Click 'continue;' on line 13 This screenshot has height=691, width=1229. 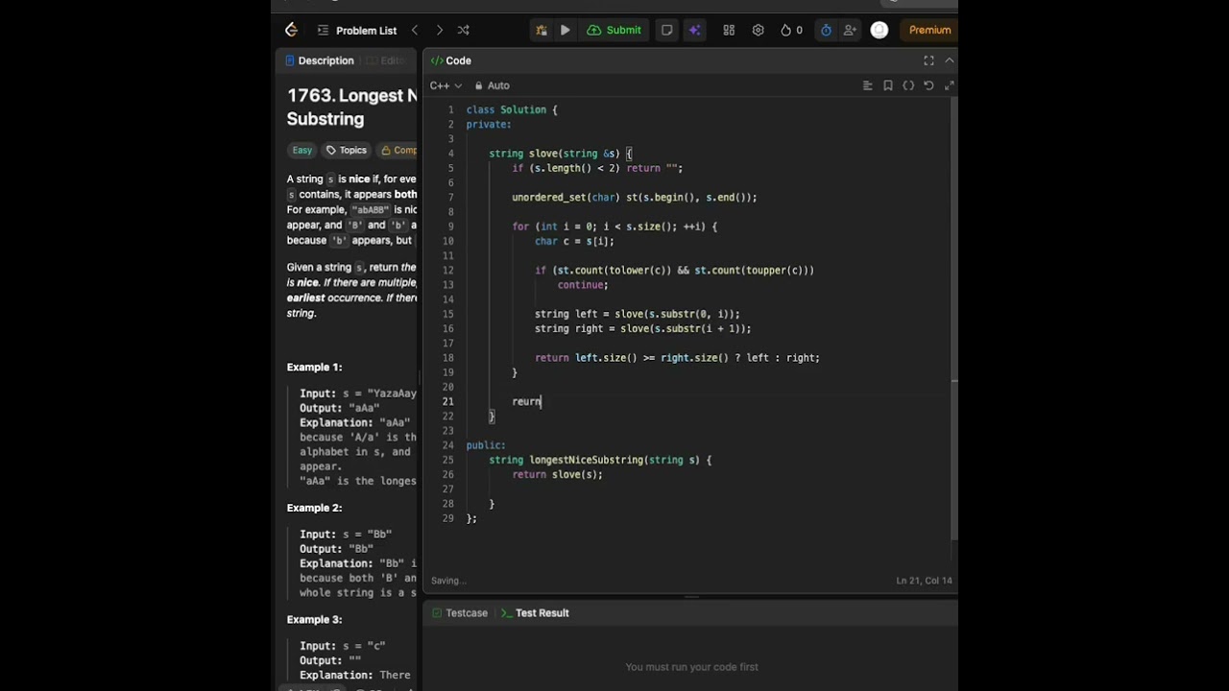tap(583, 285)
